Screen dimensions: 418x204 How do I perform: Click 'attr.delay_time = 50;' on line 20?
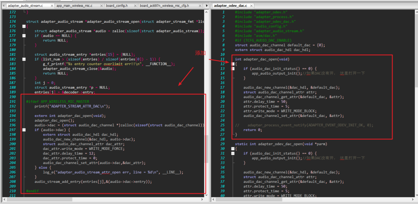coord(266,102)
